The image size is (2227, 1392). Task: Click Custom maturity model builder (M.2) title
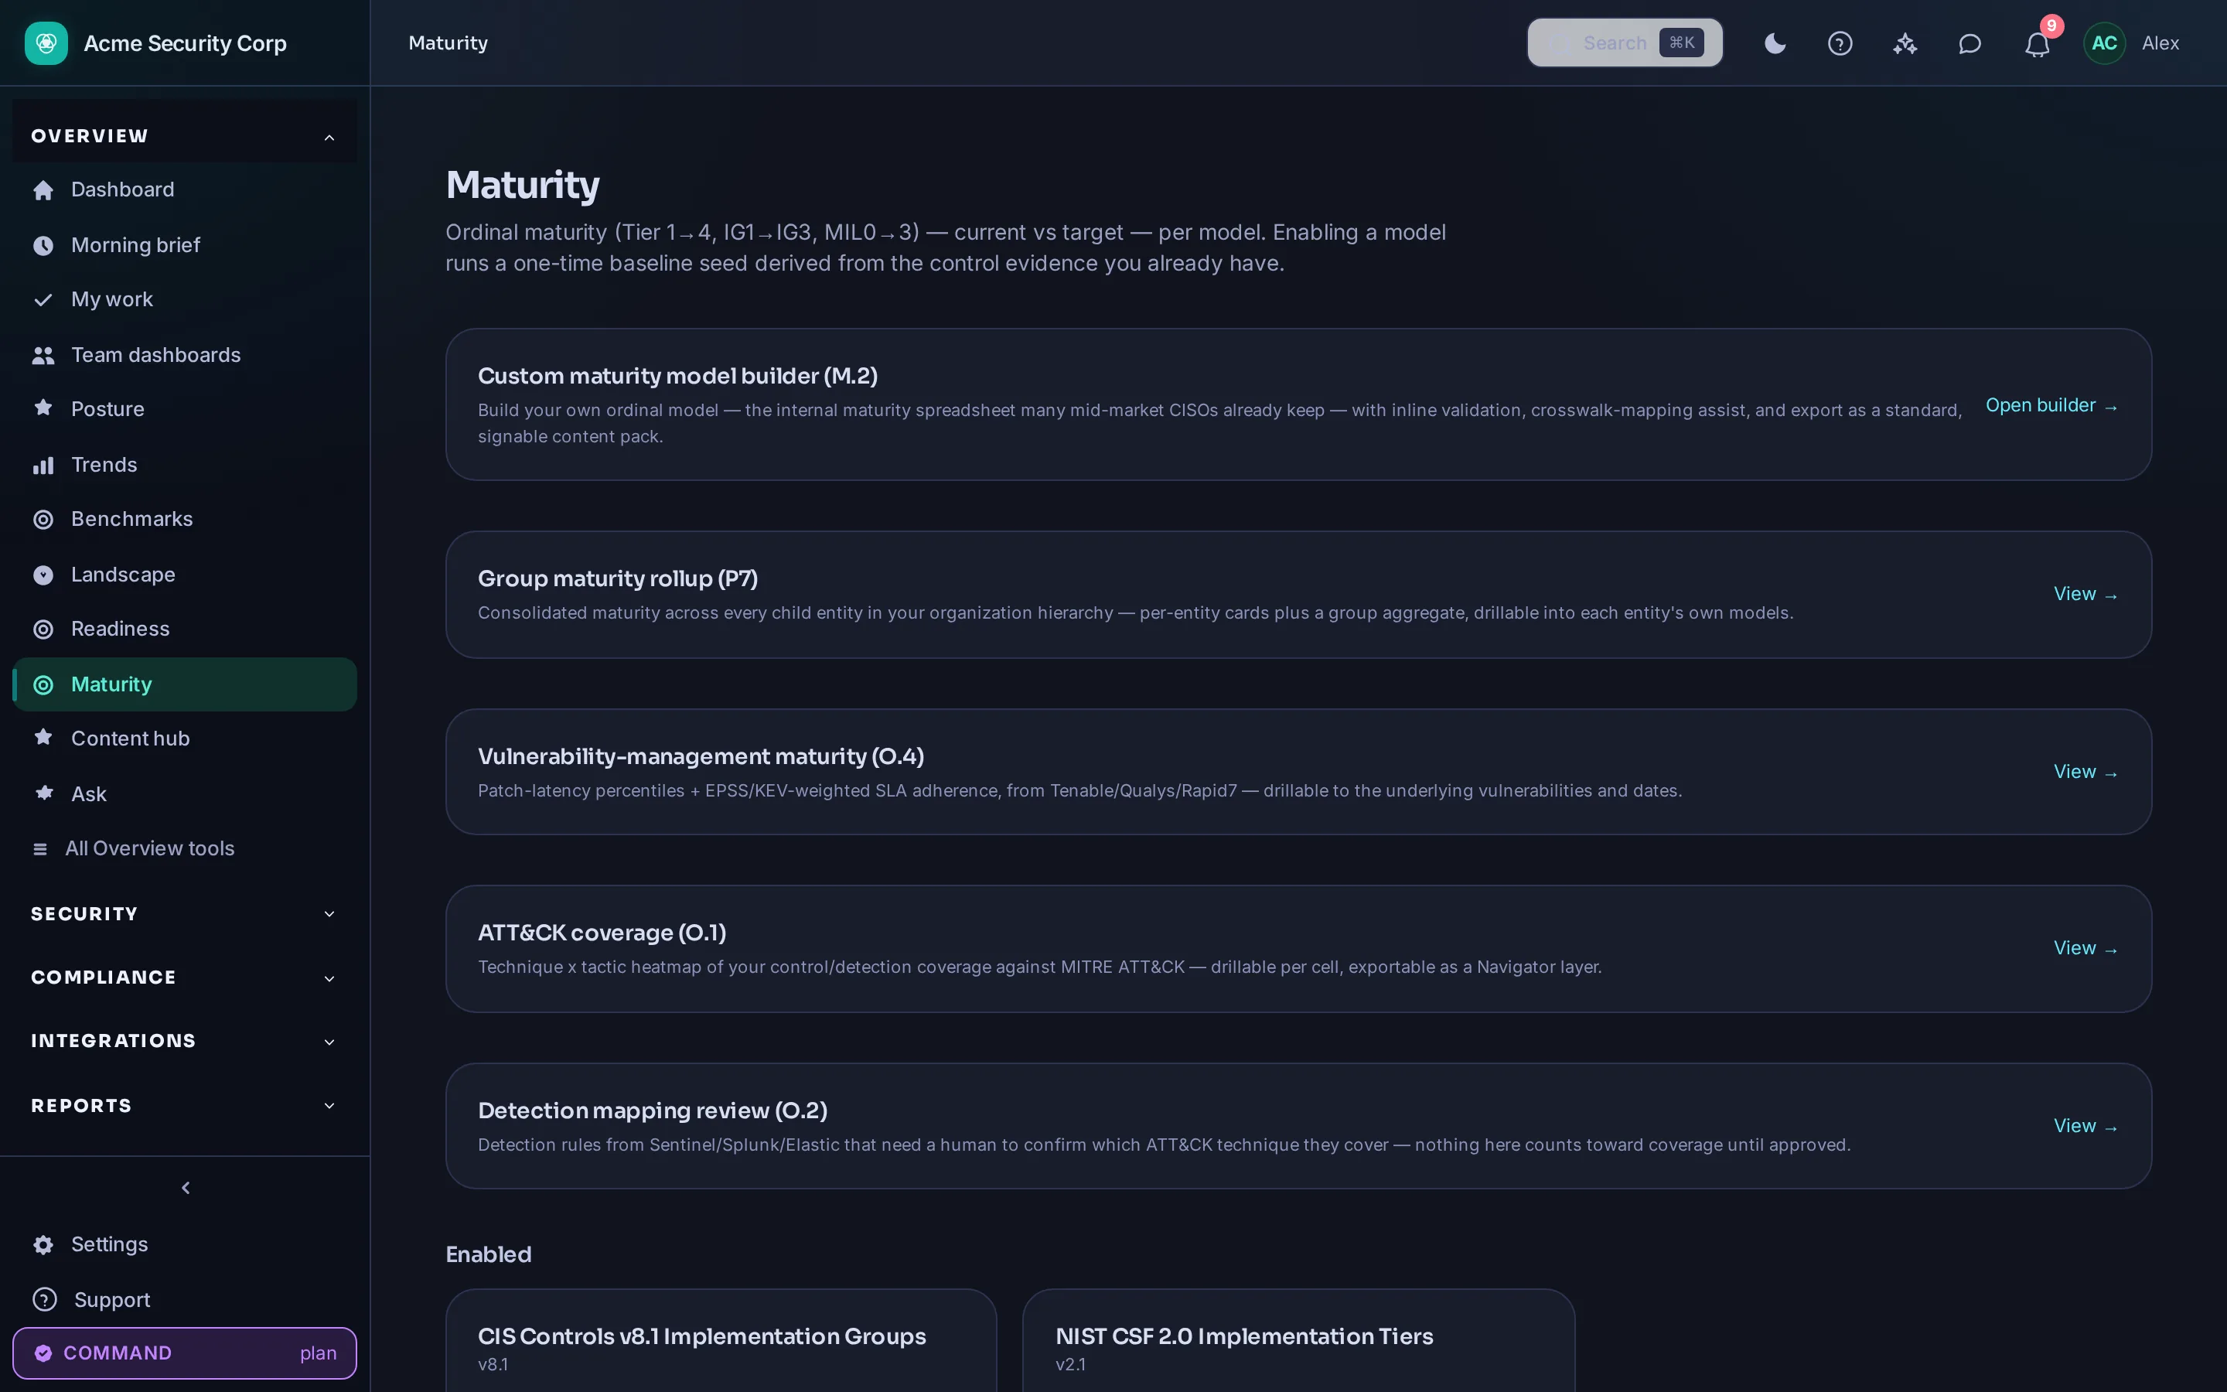tap(677, 376)
